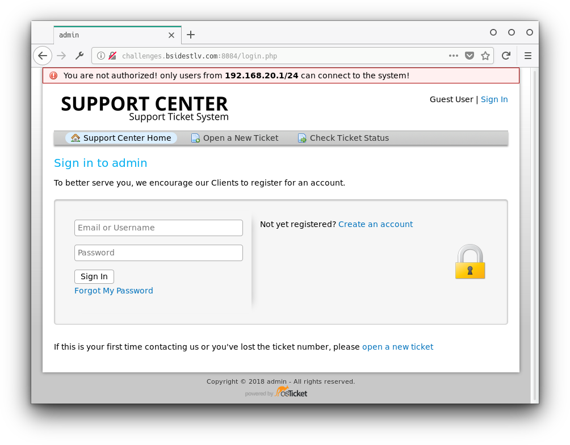The image size is (570, 445).
Task: Click the Support Center Home house icon
Action: pyautogui.click(x=76, y=137)
